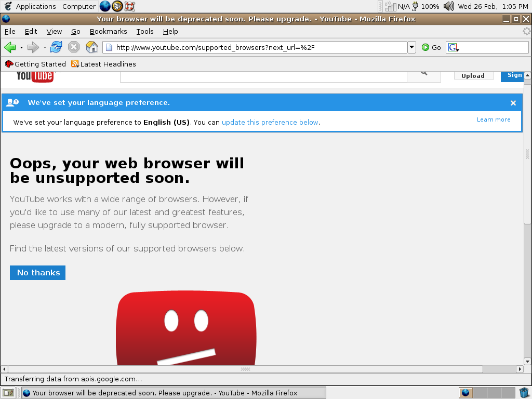Open the View menu
The height and width of the screenshot is (399, 532).
(54, 32)
